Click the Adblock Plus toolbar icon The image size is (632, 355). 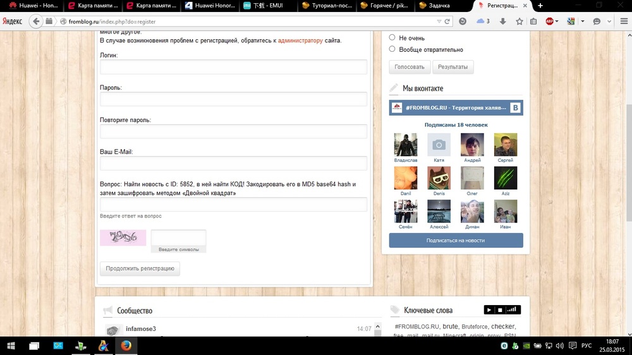tap(550, 21)
